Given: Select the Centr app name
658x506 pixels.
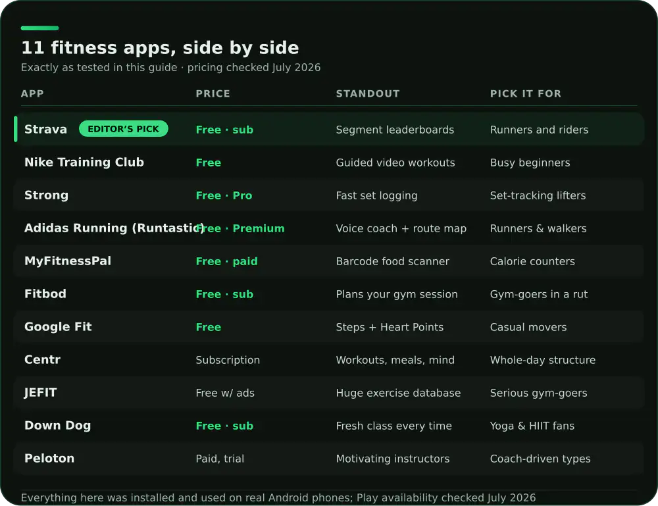Looking at the screenshot, I should tap(42, 359).
